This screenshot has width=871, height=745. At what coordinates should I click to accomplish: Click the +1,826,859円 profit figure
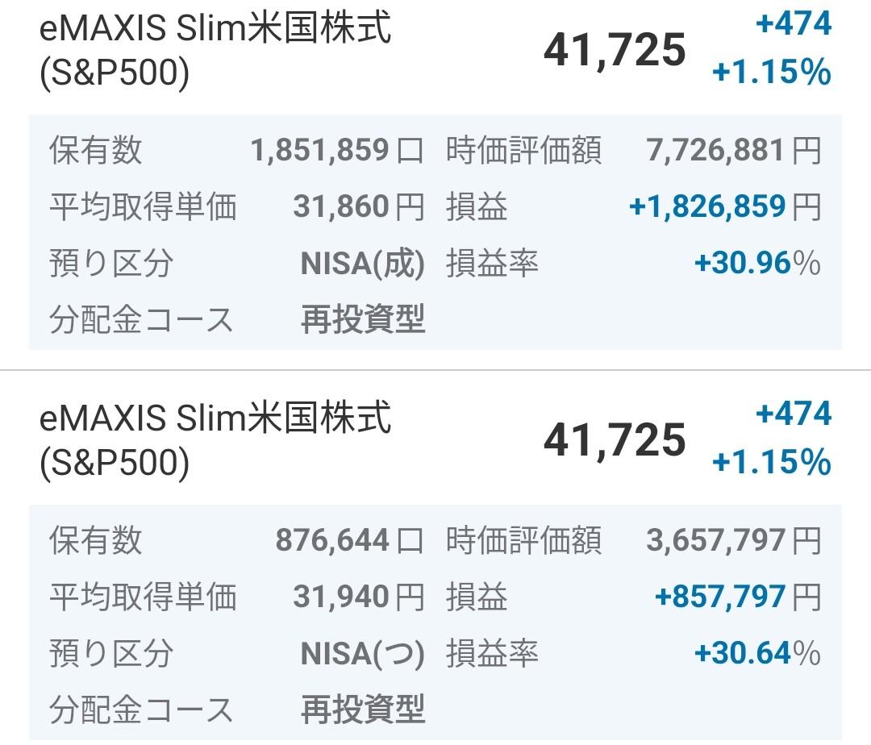click(723, 207)
